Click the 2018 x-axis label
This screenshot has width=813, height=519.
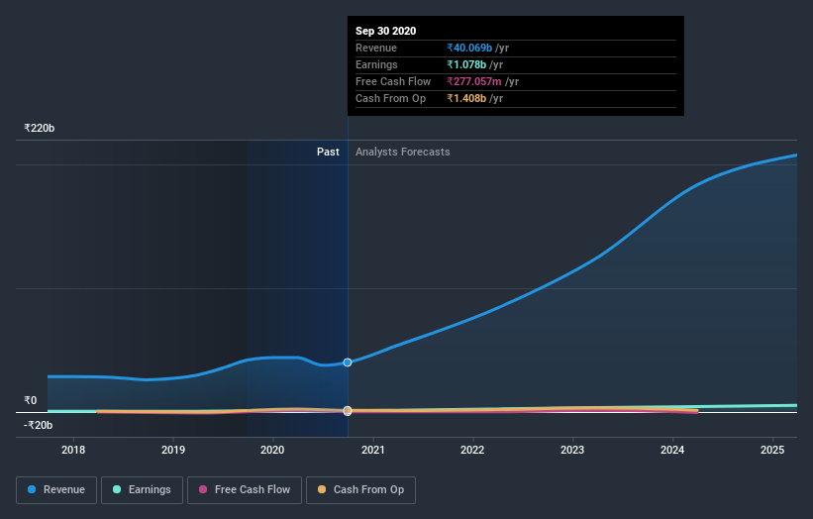[73, 450]
